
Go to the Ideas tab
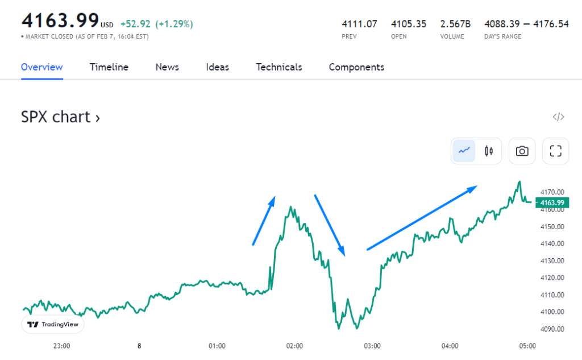(217, 67)
